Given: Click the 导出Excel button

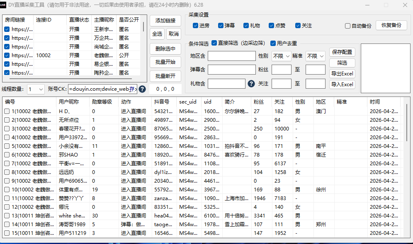Looking at the screenshot, I should coord(342,74).
